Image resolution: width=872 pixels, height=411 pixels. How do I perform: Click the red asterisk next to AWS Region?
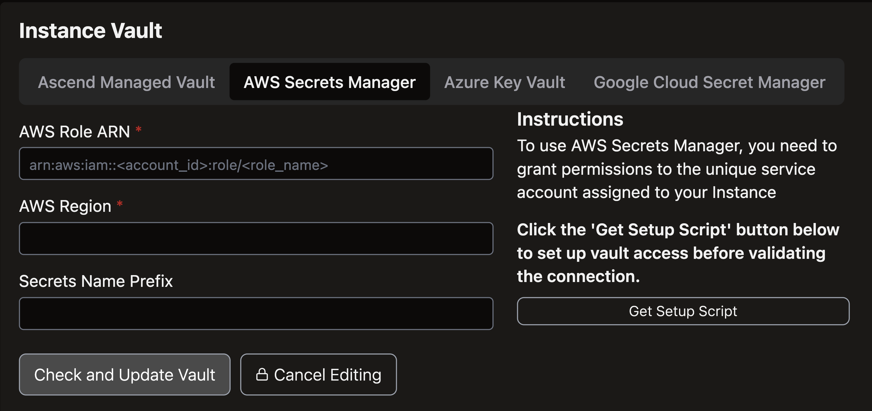point(120,204)
